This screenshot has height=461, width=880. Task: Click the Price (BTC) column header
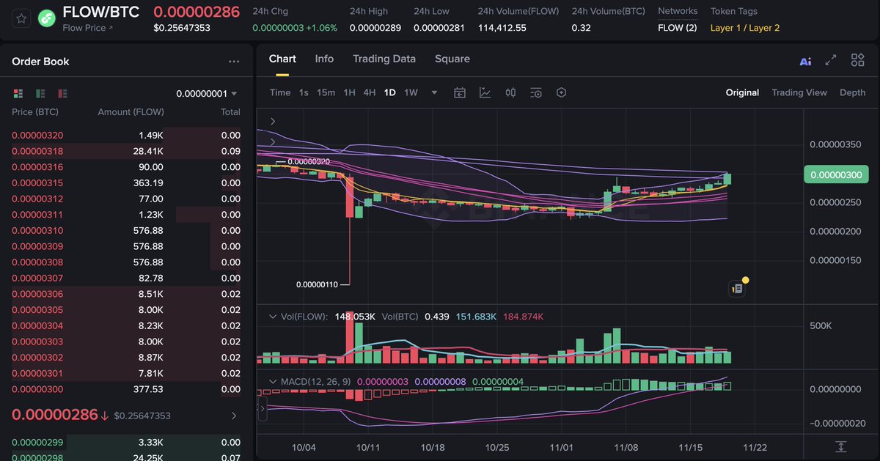[35, 112]
